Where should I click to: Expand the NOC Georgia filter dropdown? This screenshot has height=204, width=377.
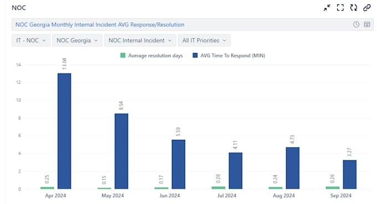click(77, 40)
